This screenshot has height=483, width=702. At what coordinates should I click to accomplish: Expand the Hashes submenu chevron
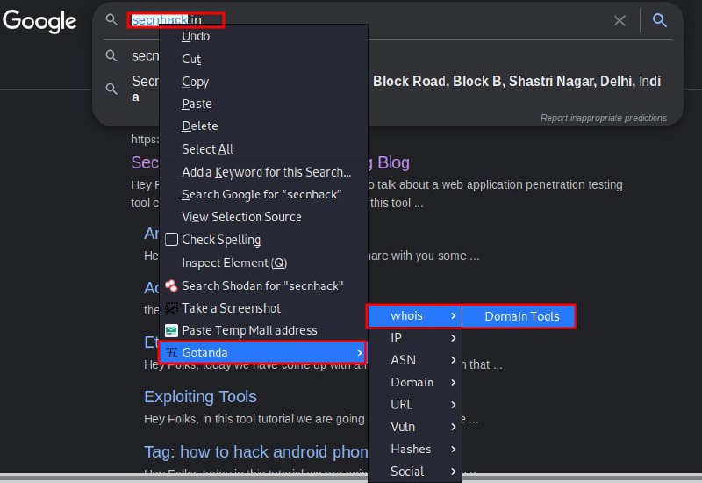453,449
